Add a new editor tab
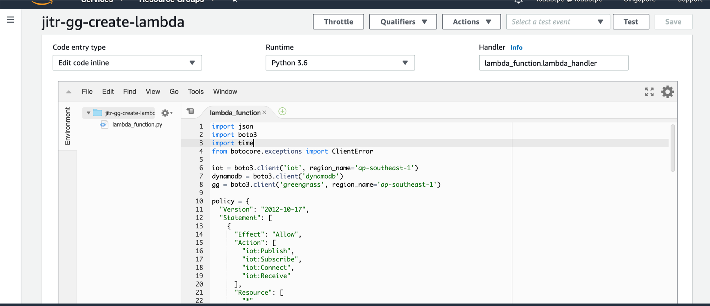 click(282, 112)
